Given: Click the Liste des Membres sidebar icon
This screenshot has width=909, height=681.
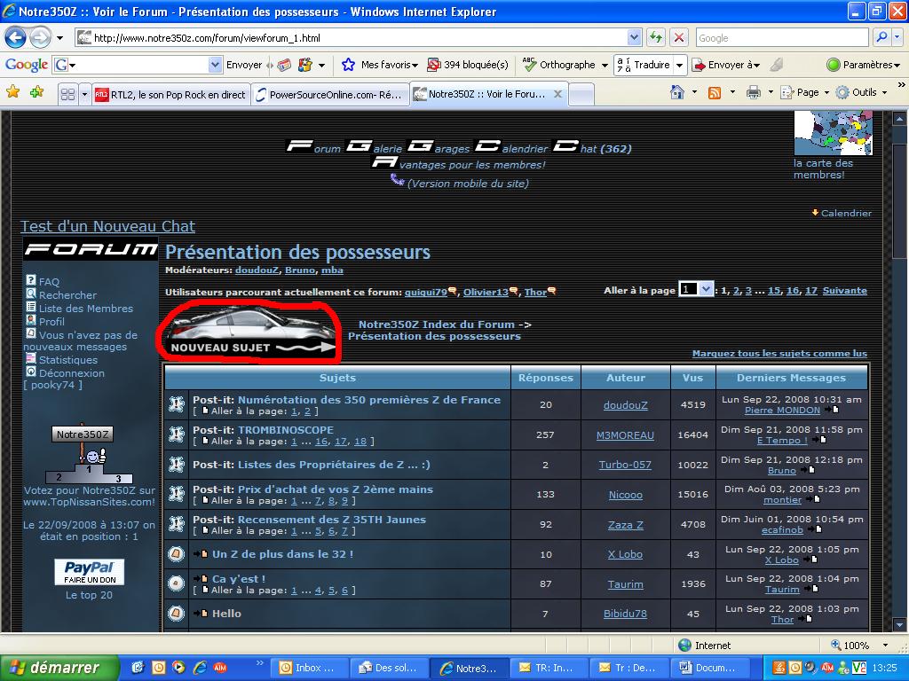Looking at the screenshot, I should coord(31,308).
